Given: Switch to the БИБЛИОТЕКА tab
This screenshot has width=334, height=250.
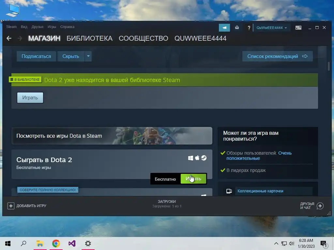Looking at the screenshot, I should [89, 38].
